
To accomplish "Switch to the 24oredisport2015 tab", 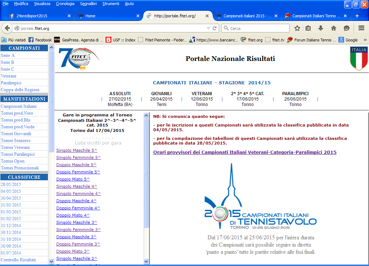I will (37, 16).
